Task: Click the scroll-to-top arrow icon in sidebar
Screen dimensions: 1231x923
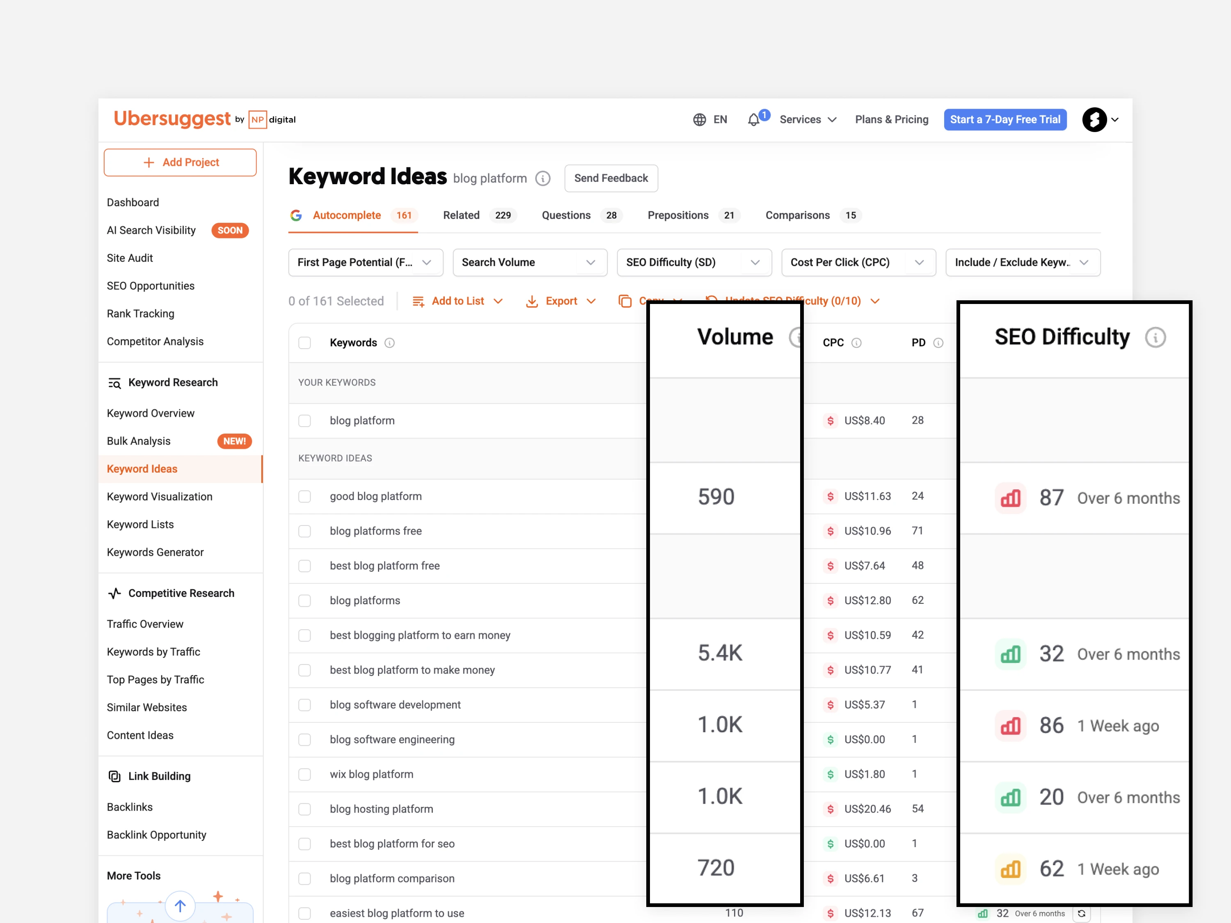Action: (x=180, y=906)
